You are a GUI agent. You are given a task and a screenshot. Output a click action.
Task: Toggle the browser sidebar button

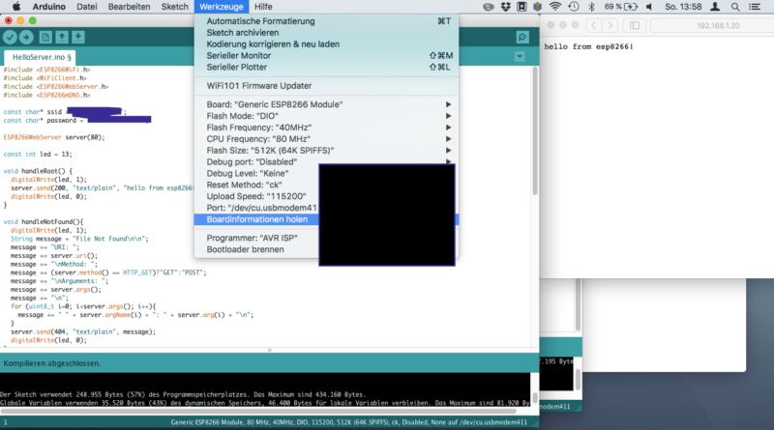point(635,25)
